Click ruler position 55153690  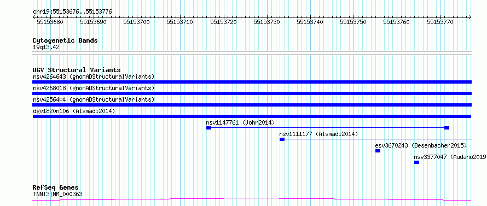[94, 22]
